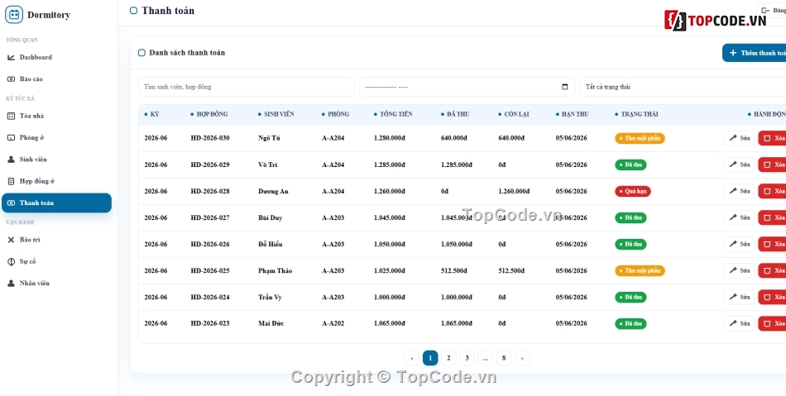Click the 1.260.000đ remaining amount
786x396 pixels.
[x=514, y=191]
